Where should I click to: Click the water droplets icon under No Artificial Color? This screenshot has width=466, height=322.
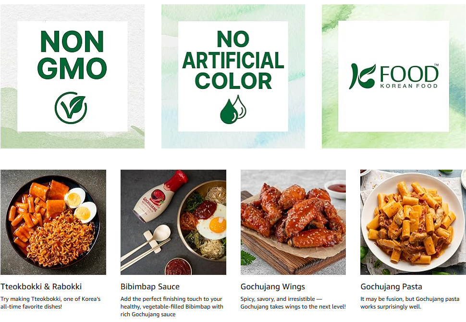[233, 110]
